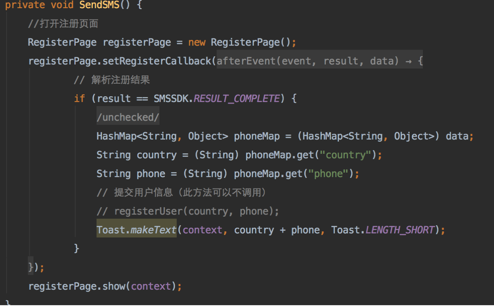
Task: Click the 打开注册页面 comment
Action: point(63,24)
